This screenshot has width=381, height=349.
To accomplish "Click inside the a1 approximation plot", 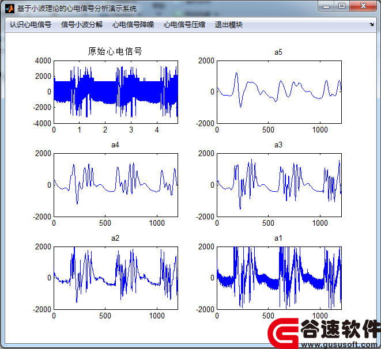I will coord(279,278).
